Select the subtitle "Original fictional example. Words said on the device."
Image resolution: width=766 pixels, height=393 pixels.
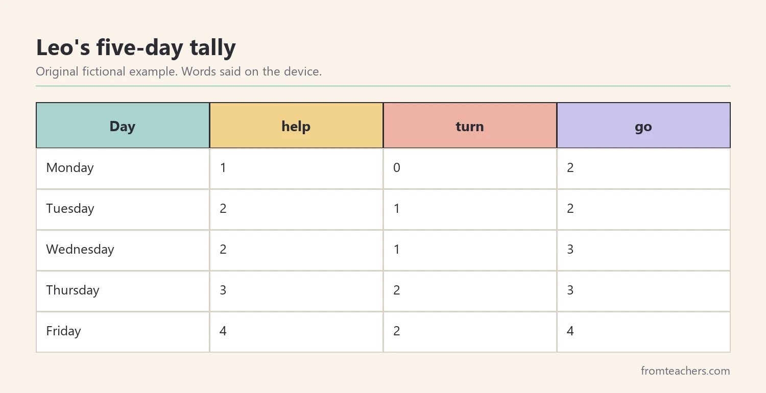pos(179,71)
